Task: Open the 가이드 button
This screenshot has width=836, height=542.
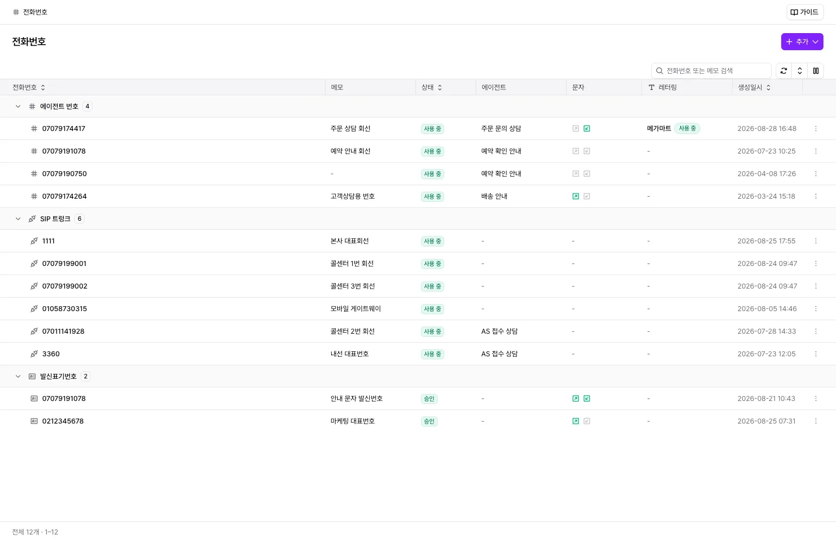Action: (805, 12)
